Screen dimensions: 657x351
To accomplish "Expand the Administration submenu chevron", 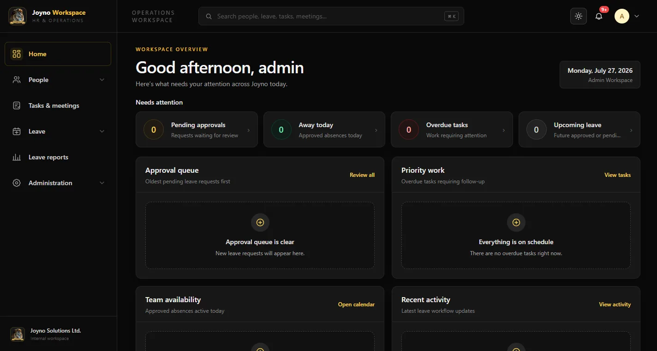I will [x=102, y=183].
